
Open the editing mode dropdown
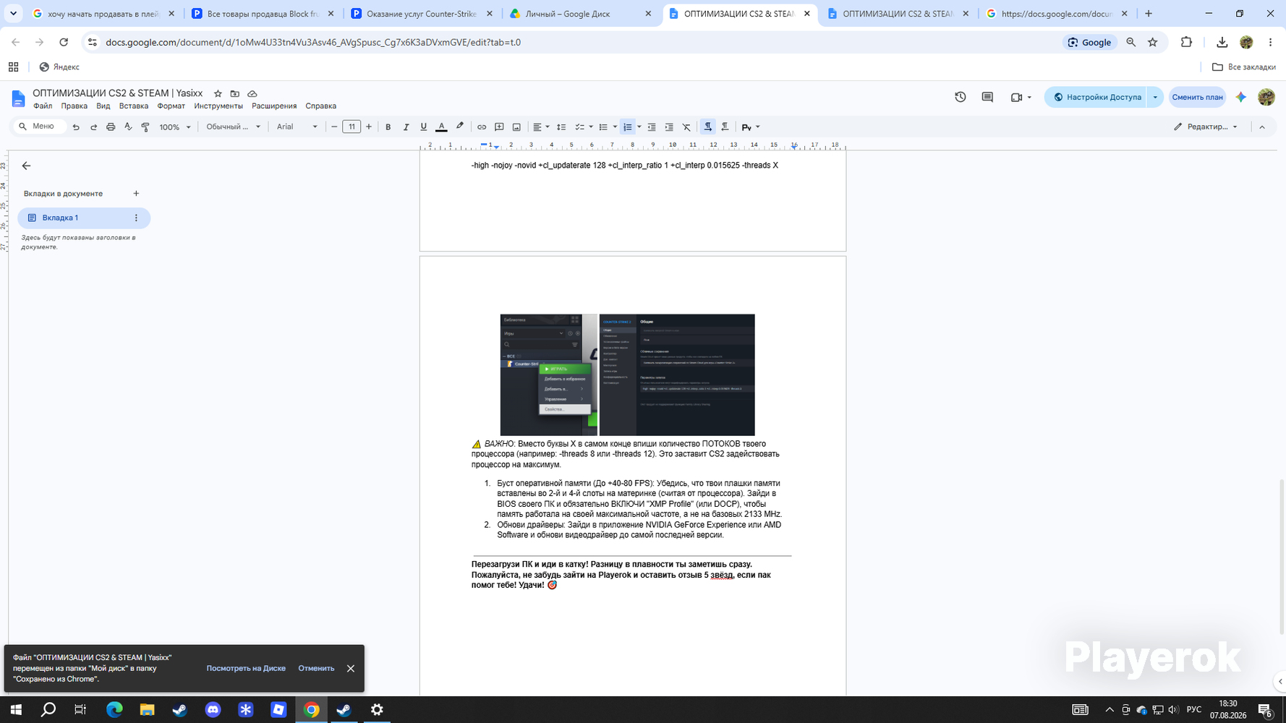pos(1206,127)
